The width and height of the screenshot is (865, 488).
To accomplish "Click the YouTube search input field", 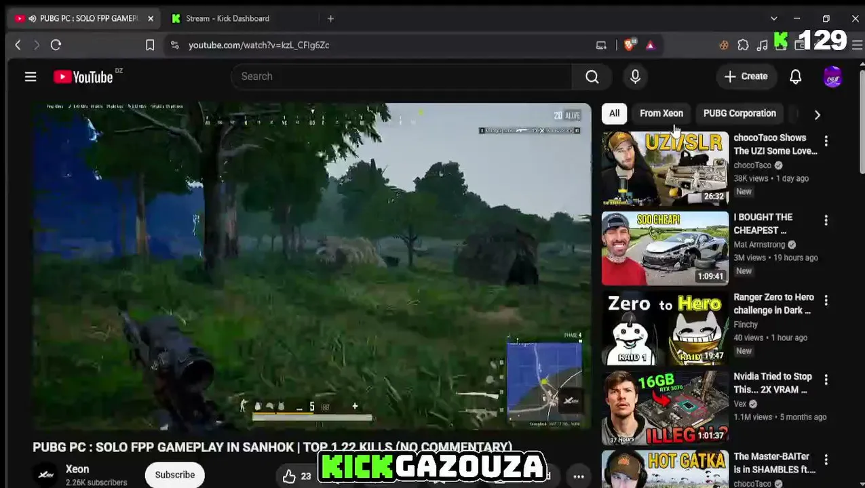I will [x=402, y=77].
